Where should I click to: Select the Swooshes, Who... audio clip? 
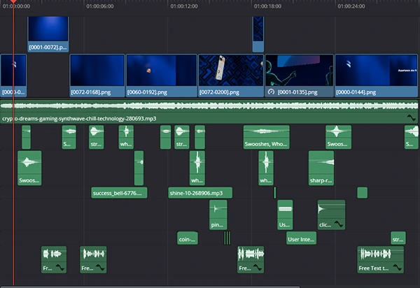pos(266,137)
